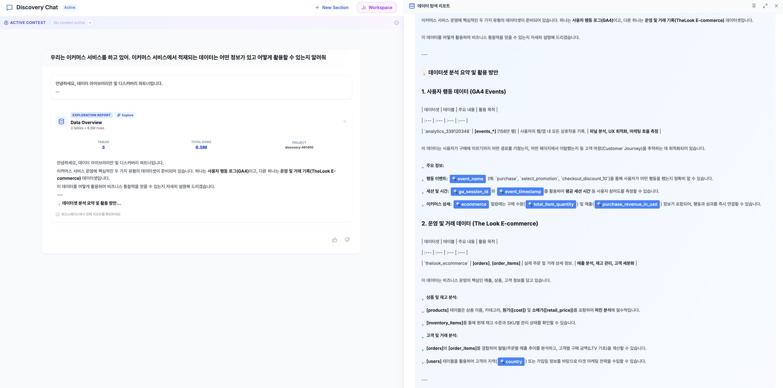The image size is (783, 388).
Task: Create a New Section
Action: (x=332, y=7)
